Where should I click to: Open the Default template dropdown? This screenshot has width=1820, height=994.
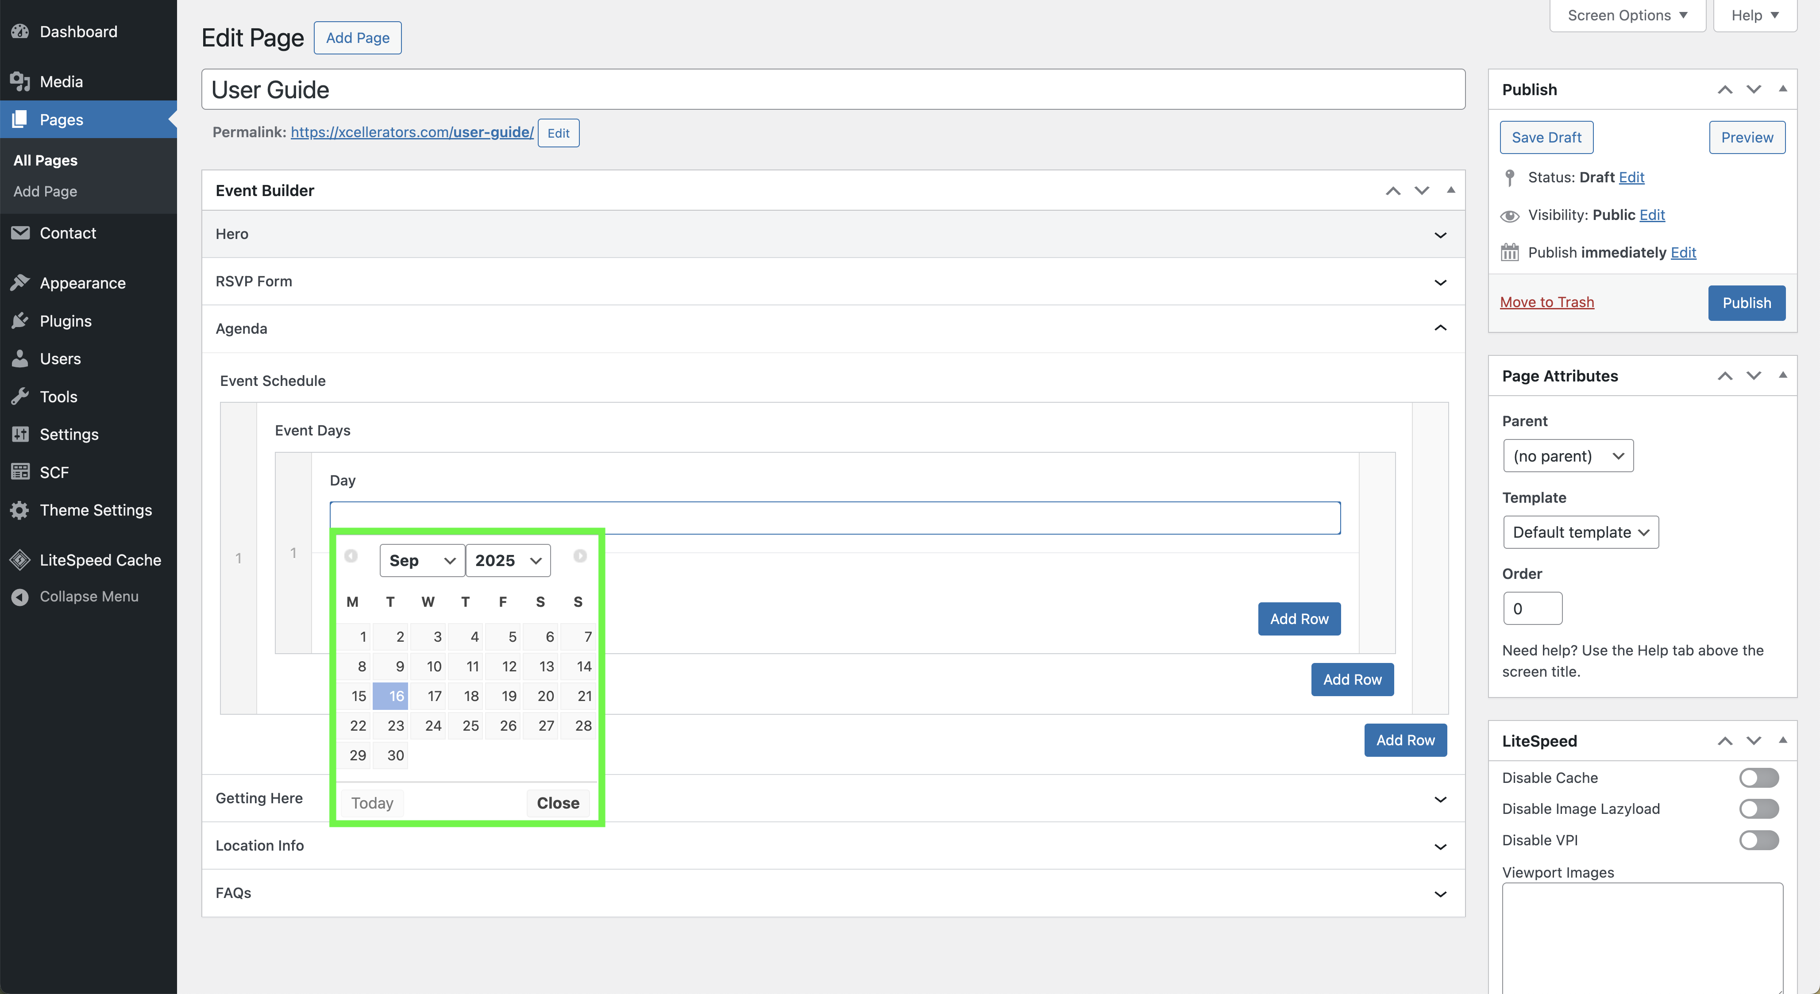[1581, 533]
